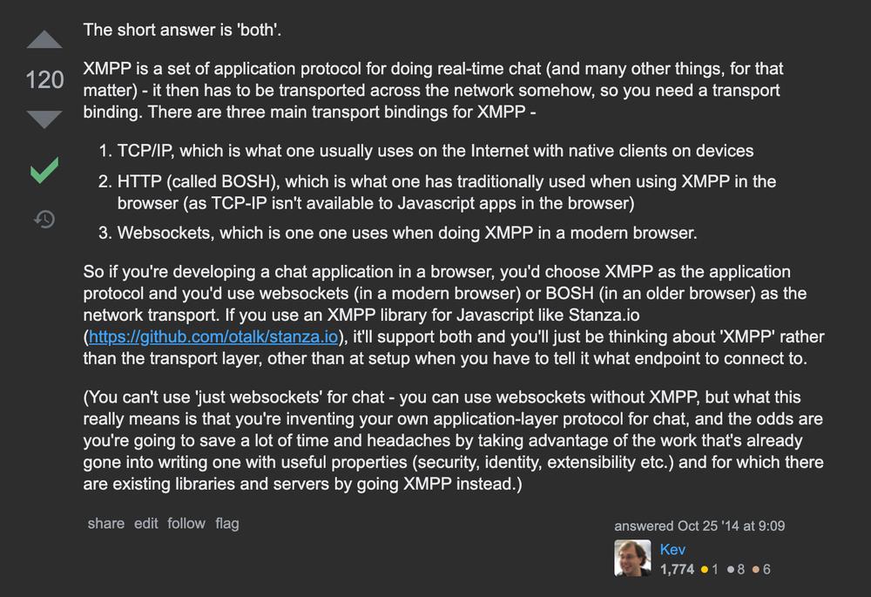Downvote the answer with the down arrow
This screenshot has height=597, width=871.
pyautogui.click(x=44, y=119)
